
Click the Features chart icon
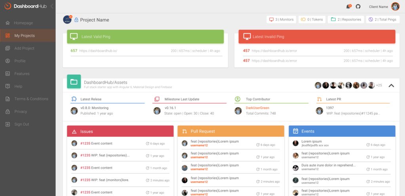pos(8,73)
